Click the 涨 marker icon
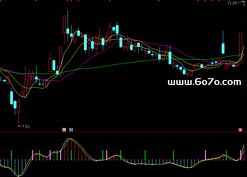The width and height of the screenshot is (247, 177). pos(240,130)
